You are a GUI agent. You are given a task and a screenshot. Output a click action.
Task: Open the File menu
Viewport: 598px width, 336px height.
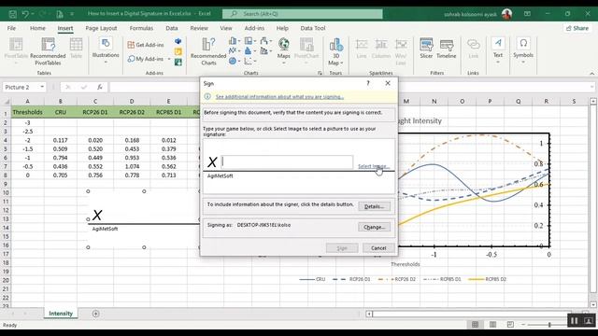tap(11, 28)
